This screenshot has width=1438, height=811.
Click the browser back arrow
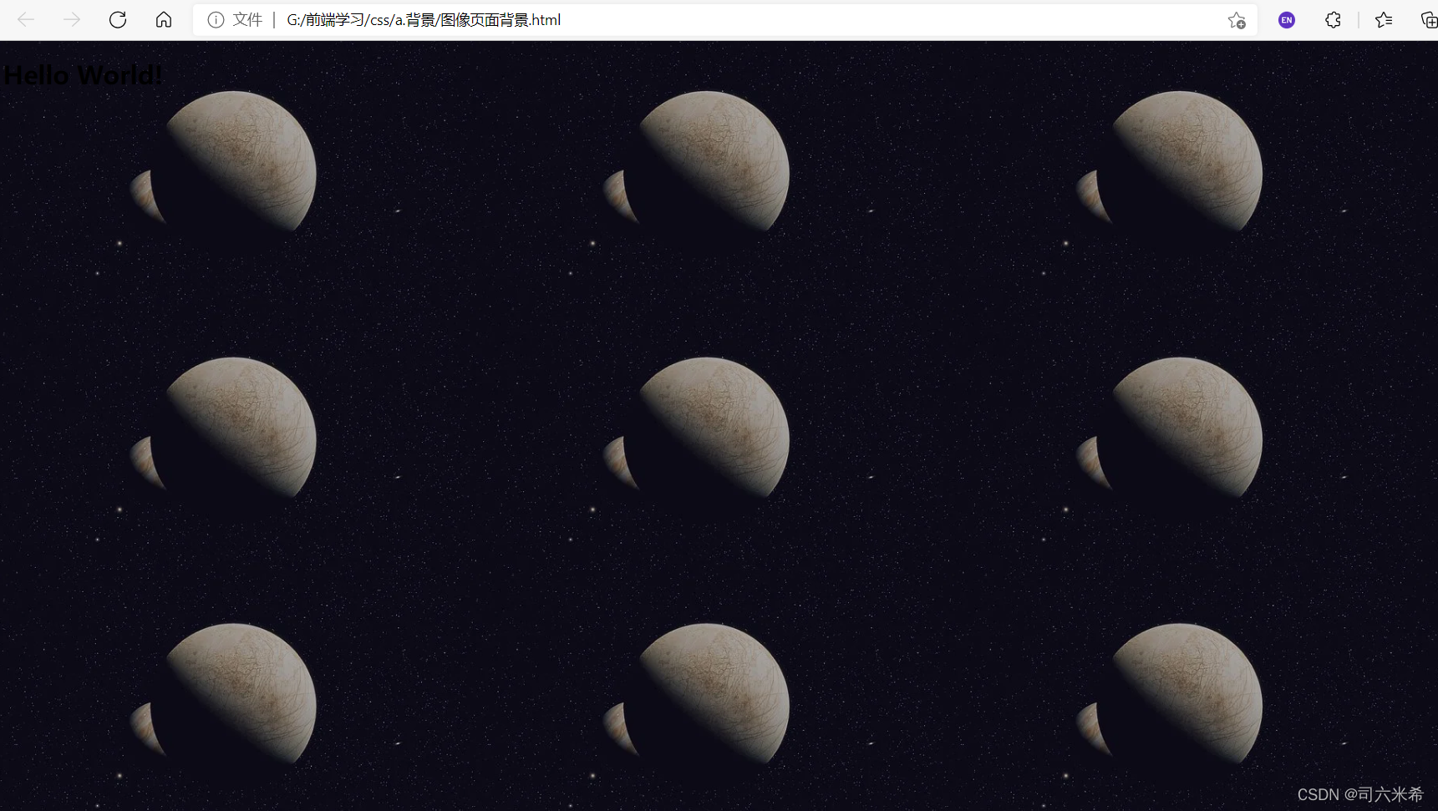[x=26, y=19]
